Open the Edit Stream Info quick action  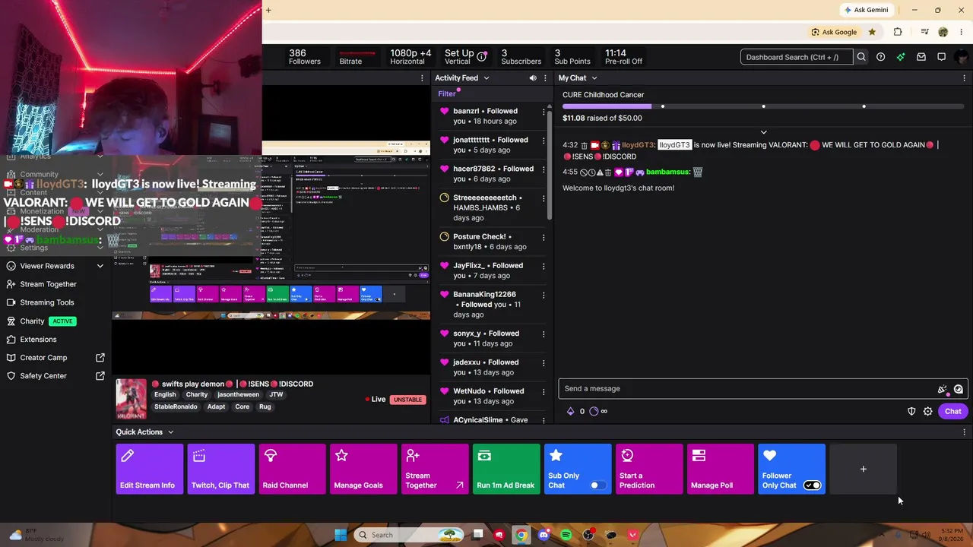click(149, 469)
